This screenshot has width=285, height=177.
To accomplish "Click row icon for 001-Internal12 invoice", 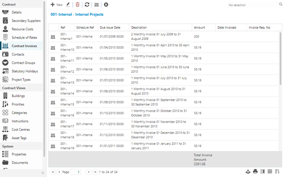I will [53, 69].
